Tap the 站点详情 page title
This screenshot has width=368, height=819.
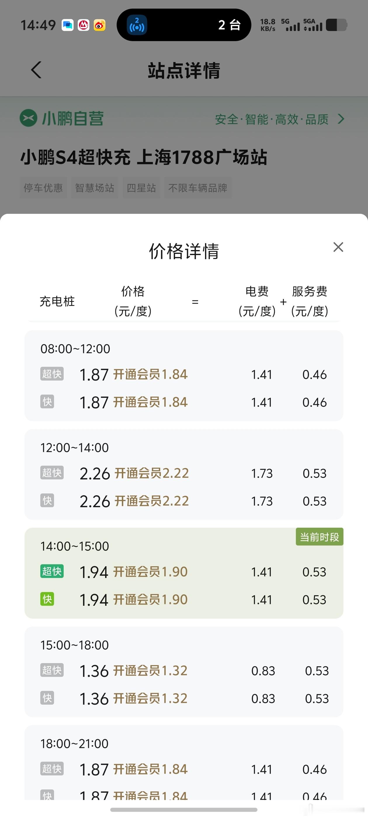pos(184,70)
